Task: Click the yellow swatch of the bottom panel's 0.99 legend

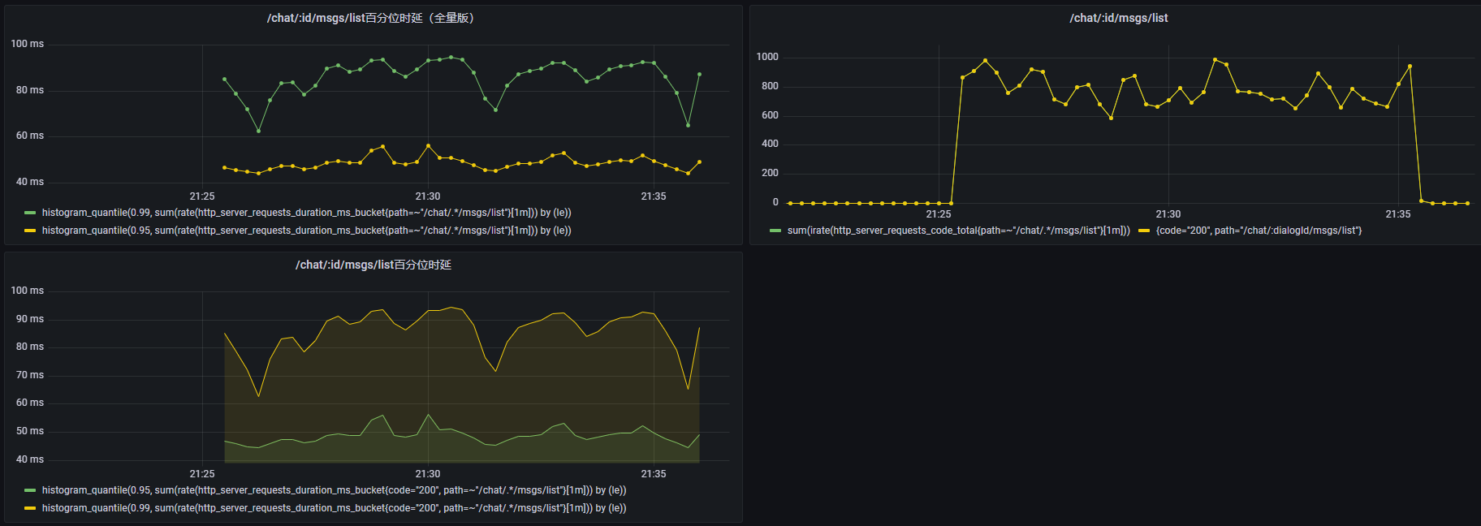Action: tap(30, 508)
